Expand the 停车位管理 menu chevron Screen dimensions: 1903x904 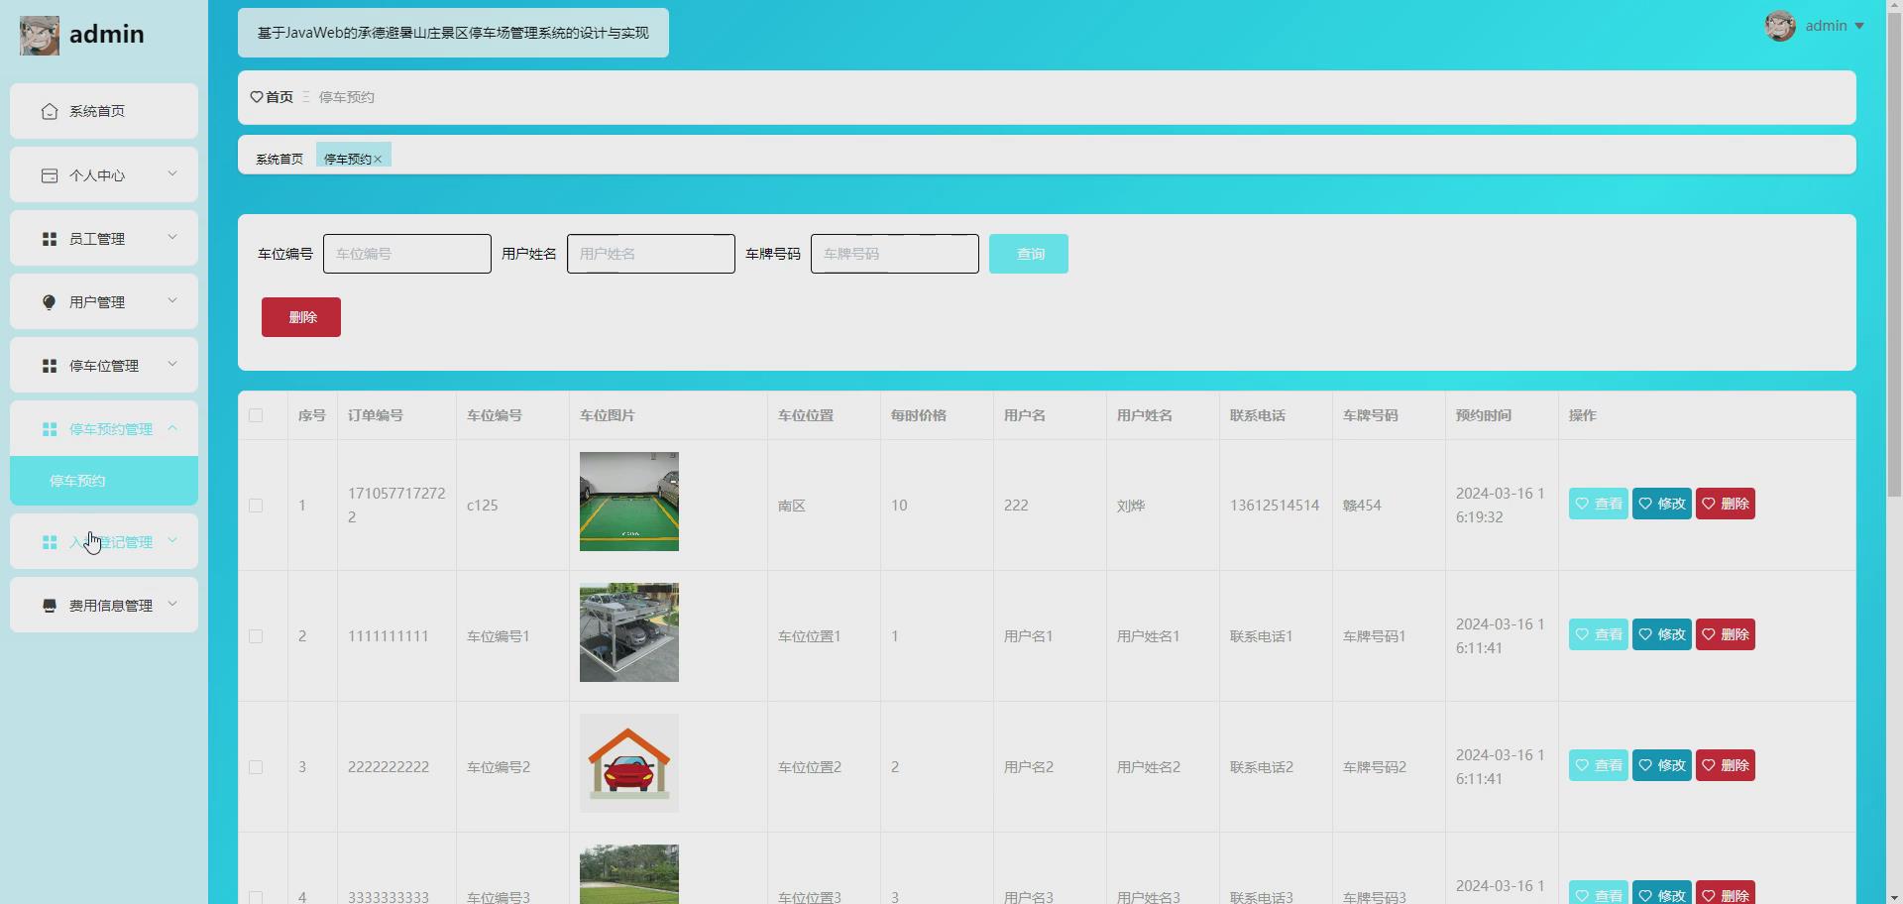pyautogui.click(x=172, y=364)
